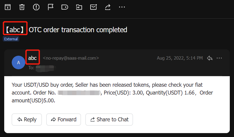Expand the blurred To recipient details

(45, 68)
